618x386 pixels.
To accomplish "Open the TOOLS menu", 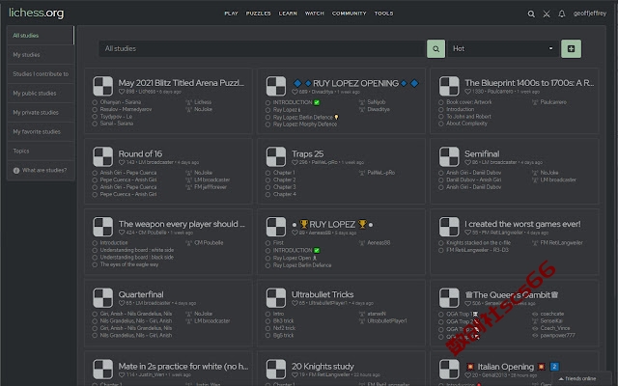I will click(x=383, y=14).
